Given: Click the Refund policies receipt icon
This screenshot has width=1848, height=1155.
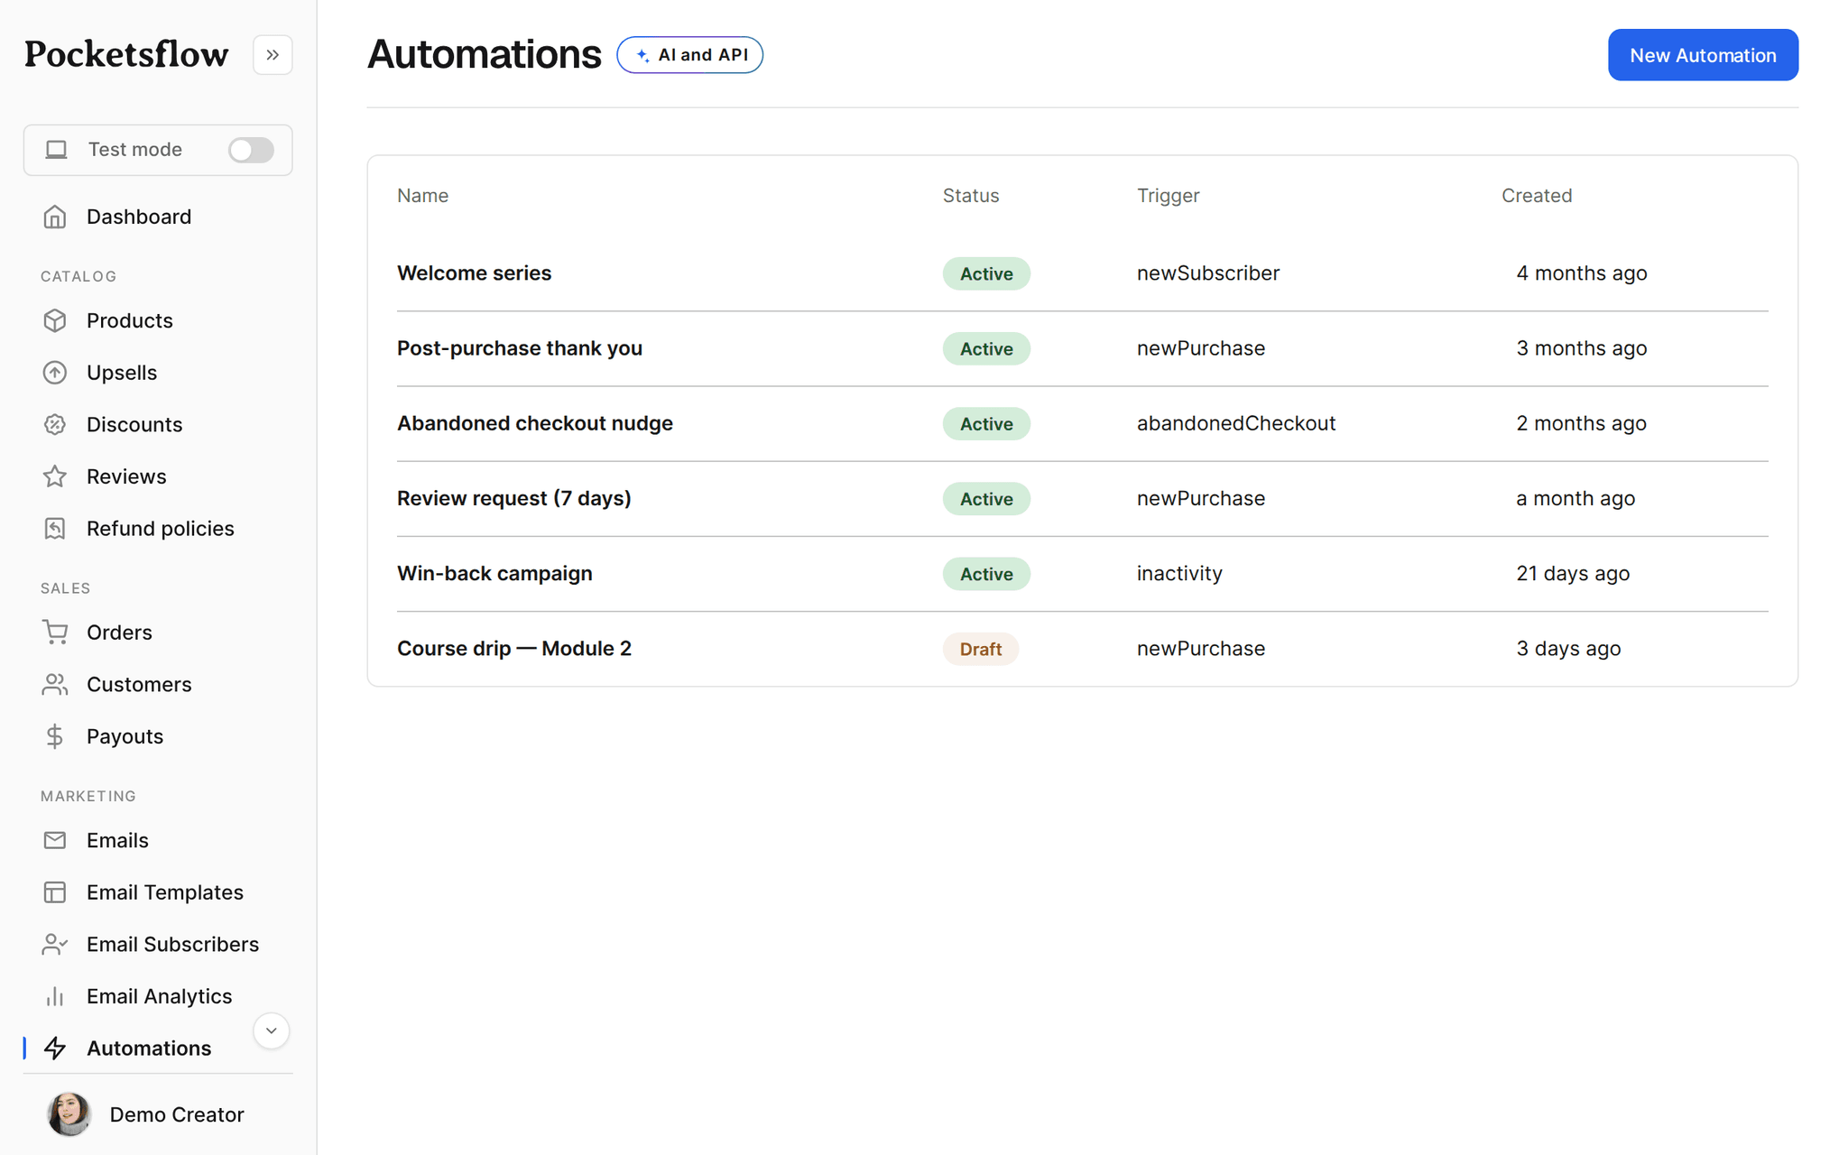Looking at the screenshot, I should click(x=55, y=529).
